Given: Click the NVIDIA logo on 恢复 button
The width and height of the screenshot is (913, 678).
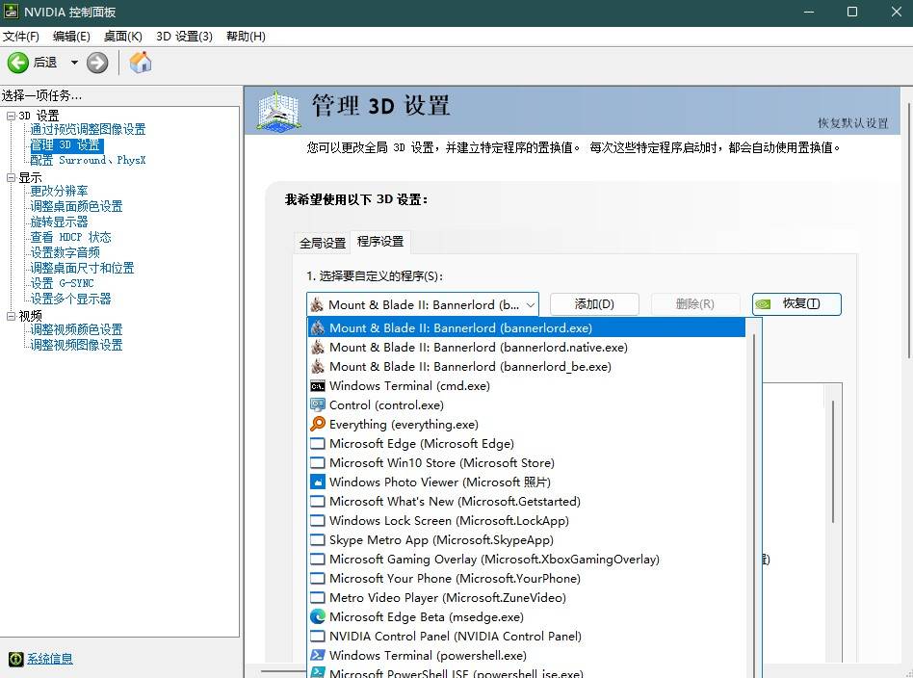Looking at the screenshot, I should tap(763, 304).
